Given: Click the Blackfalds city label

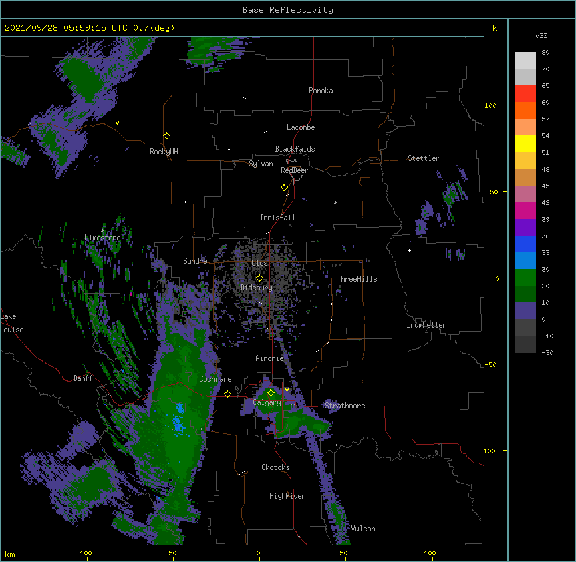Looking at the screenshot, I should pyautogui.click(x=295, y=149).
